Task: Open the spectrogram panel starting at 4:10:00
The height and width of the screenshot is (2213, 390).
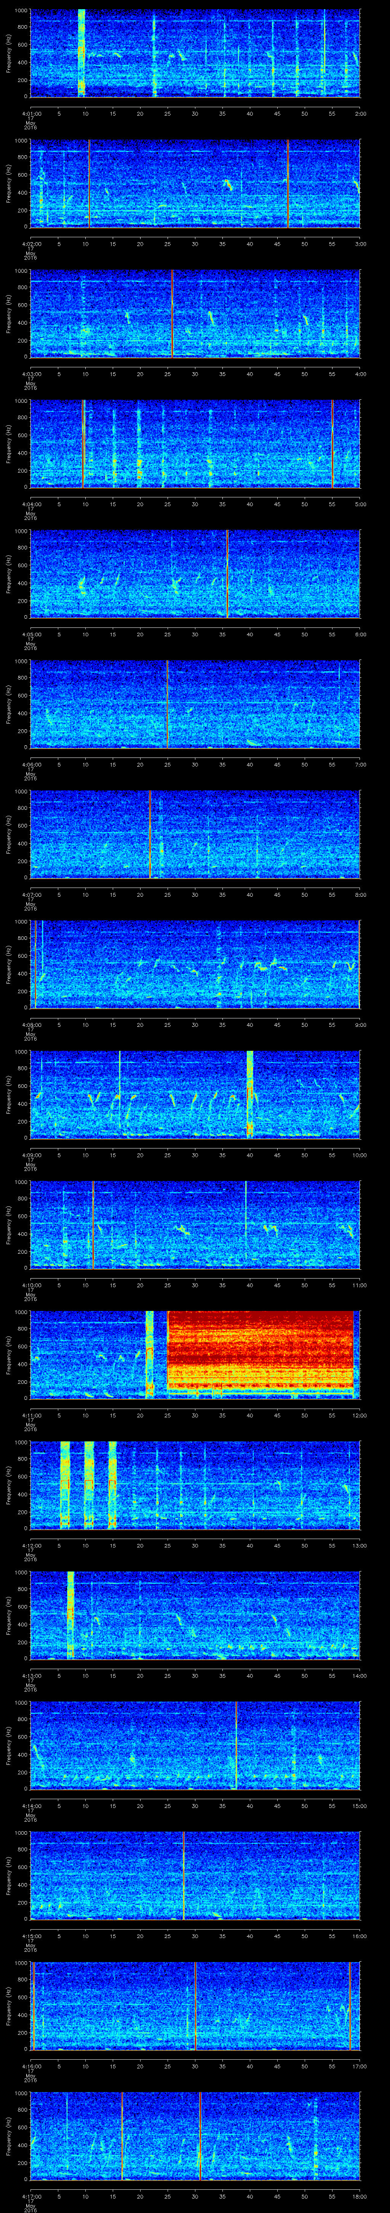Action: tap(195, 1224)
